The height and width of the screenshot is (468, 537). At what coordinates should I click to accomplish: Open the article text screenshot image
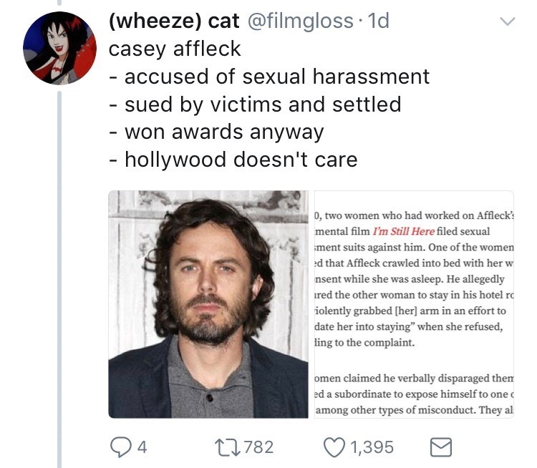pos(413,303)
